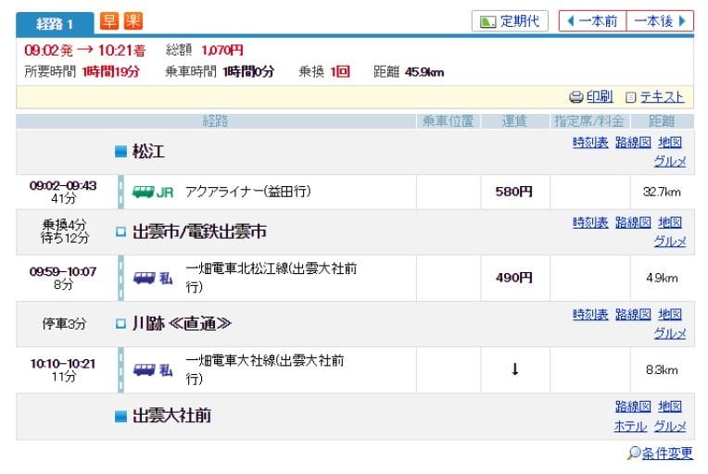This screenshot has width=708, height=474.
Task: Go to previous train with 一本前
Action: click(x=592, y=20)
